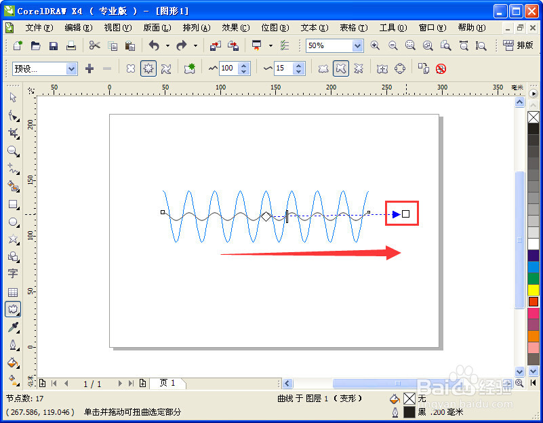Select the Fill bucket tool in toolbox
The width and height of the screenshot is (543, 423).
[x=13, y=363]
